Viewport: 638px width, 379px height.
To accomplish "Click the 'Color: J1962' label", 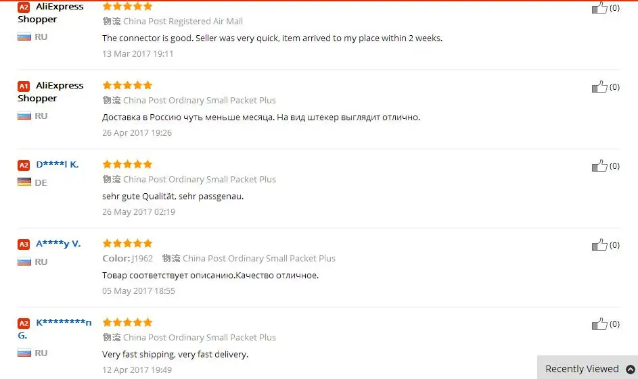I will [x=128, y=258].
